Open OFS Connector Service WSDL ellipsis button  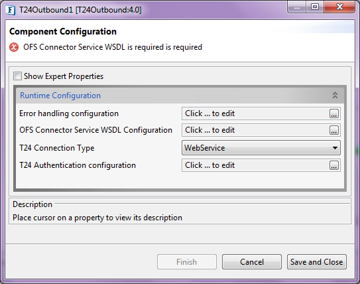coord(334,130)
